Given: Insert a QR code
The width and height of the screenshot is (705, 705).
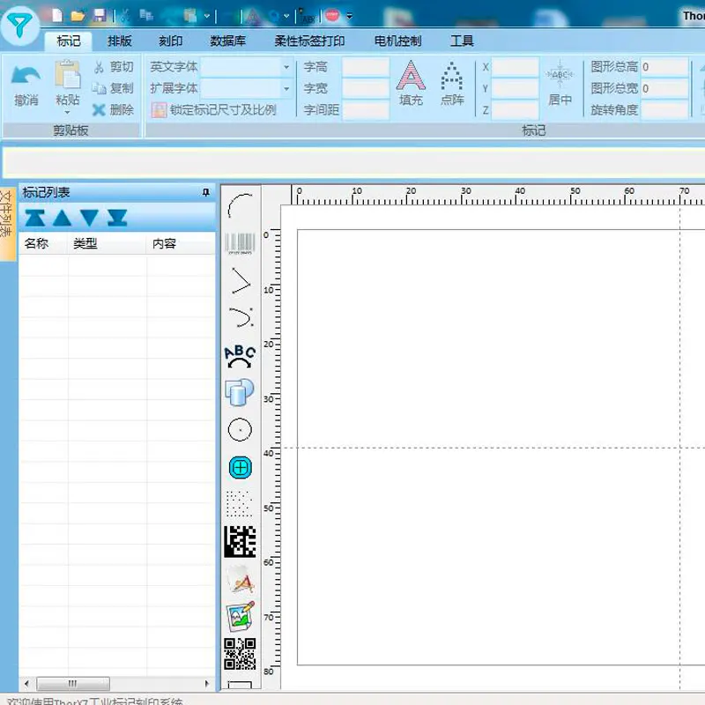Looking at the screenshot, I should (x=240, y=654).
